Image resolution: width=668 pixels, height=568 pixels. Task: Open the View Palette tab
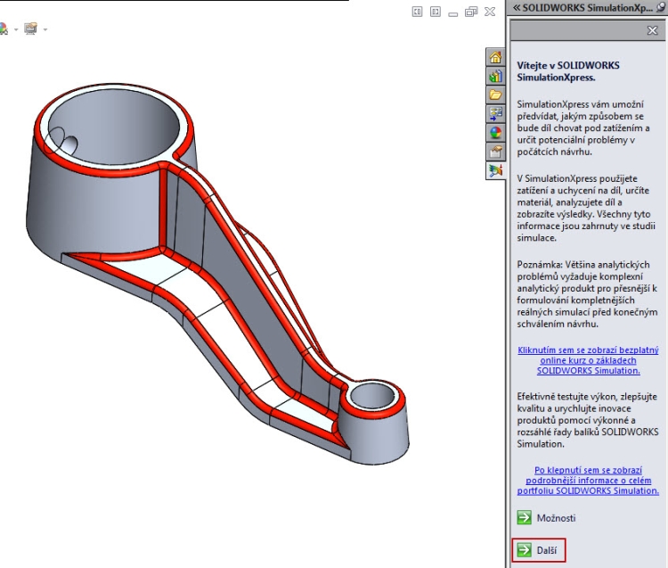tap(495, 114)
